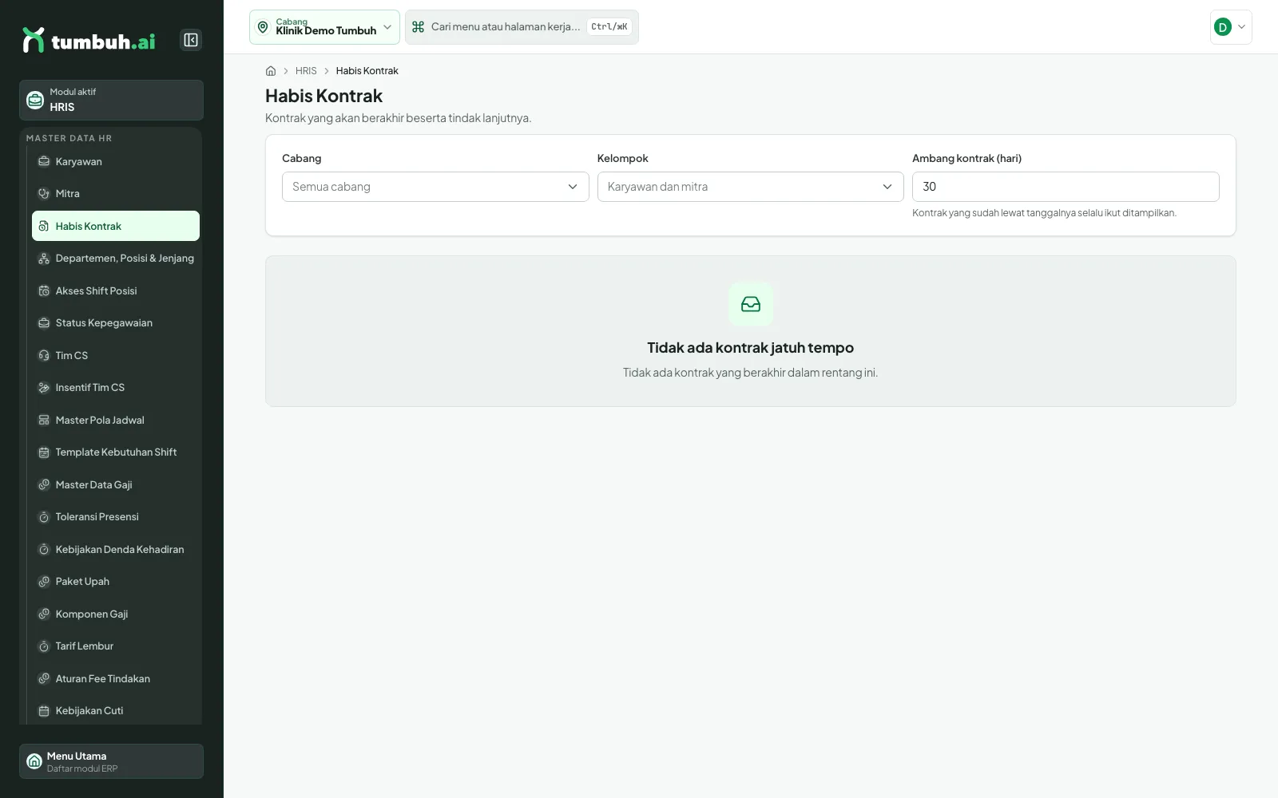Click the Tim CS headset icon

click(44, 355)
